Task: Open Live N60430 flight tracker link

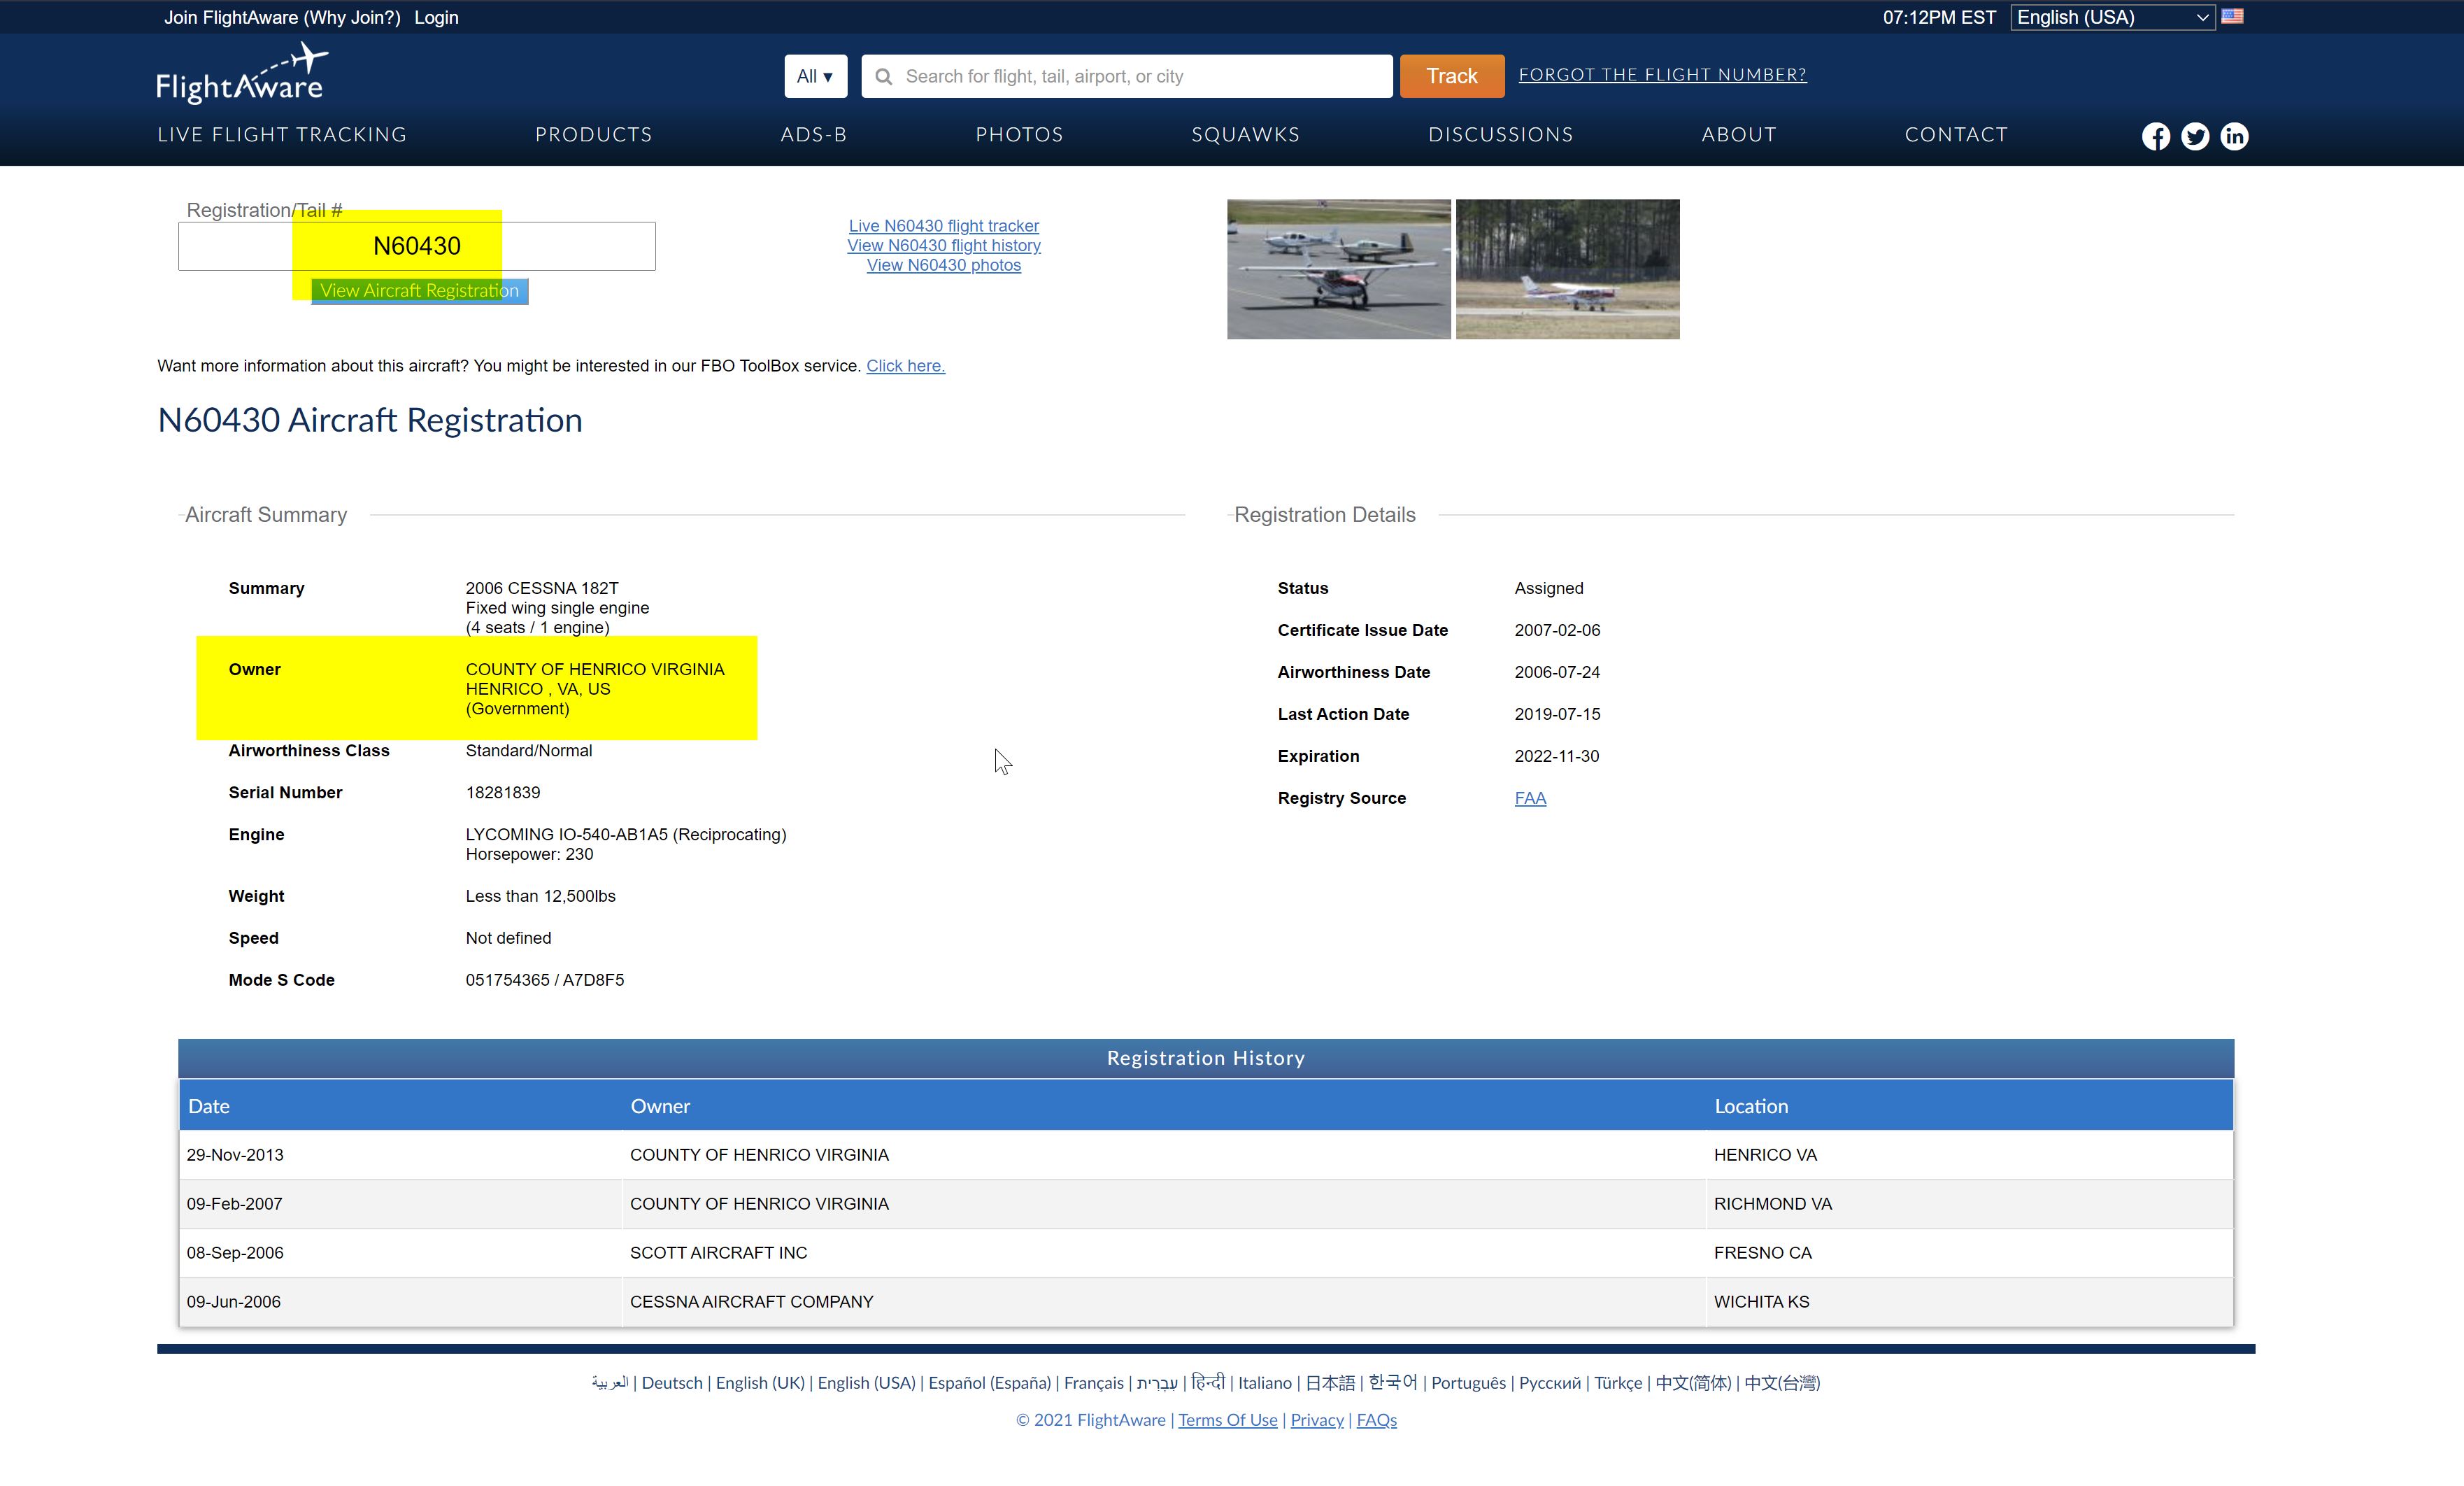Action: 943,226
